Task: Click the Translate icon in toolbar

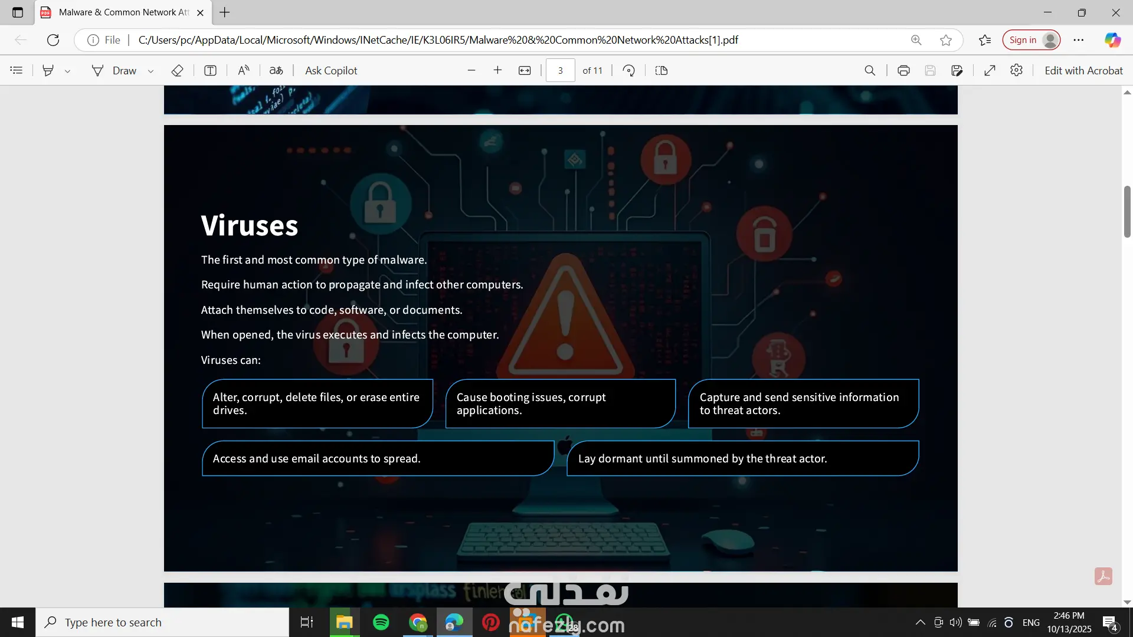Action: [276, 70]
